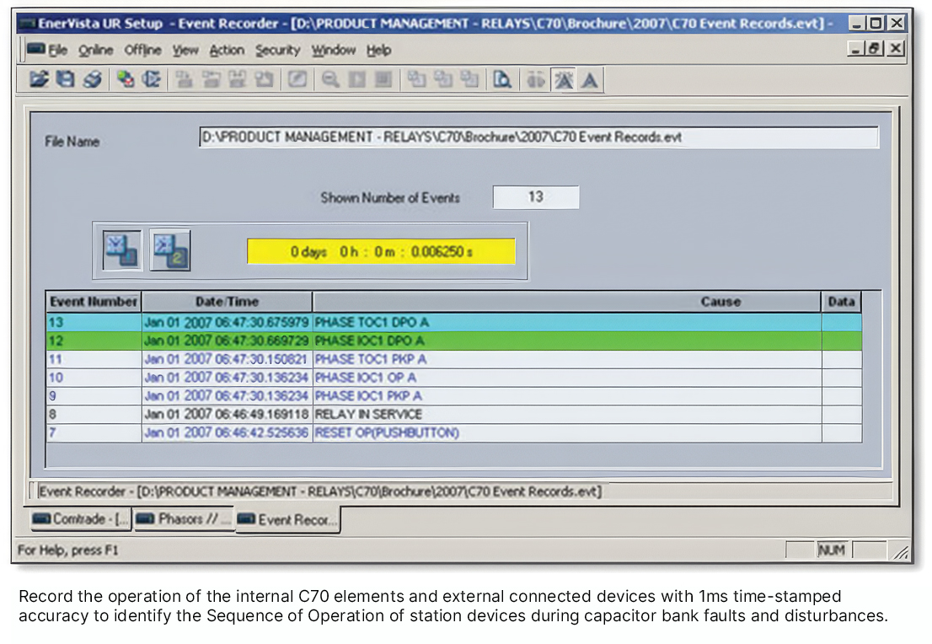Open the View menu
The width and height of the screenshot is (932, 644).
(x=185, y=51)
